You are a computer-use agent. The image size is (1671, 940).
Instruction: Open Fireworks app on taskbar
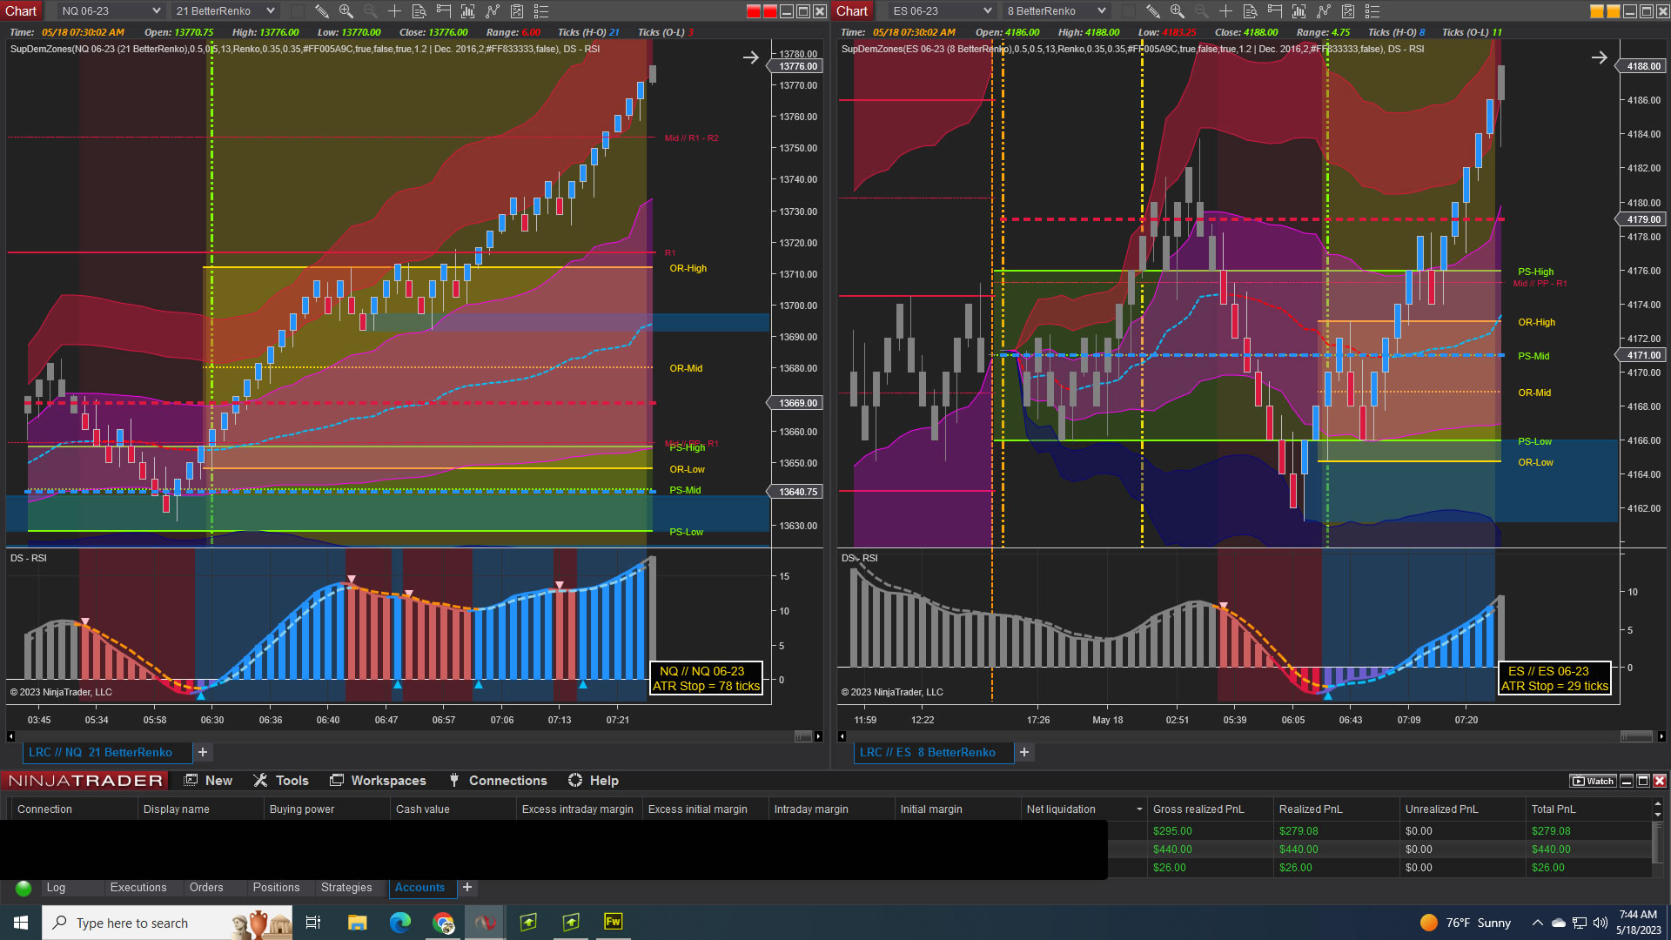(x=614, y=922)
